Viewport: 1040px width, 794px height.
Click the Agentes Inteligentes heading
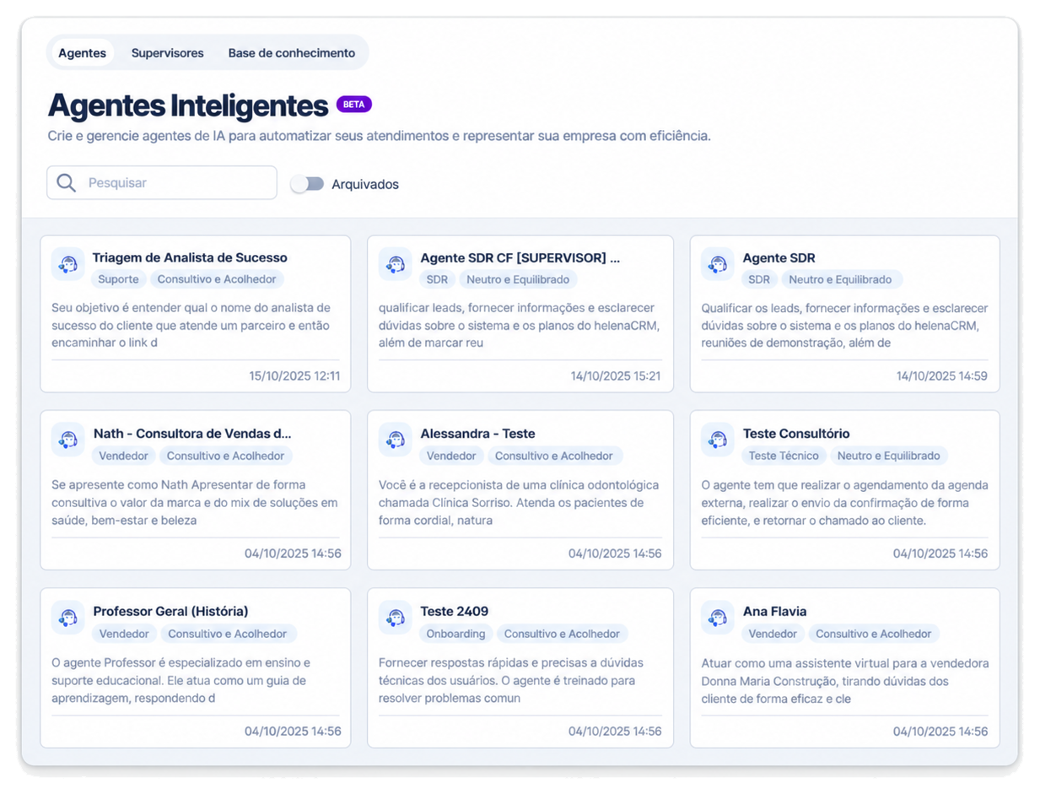pyautogui.click(x=188, y=105)
